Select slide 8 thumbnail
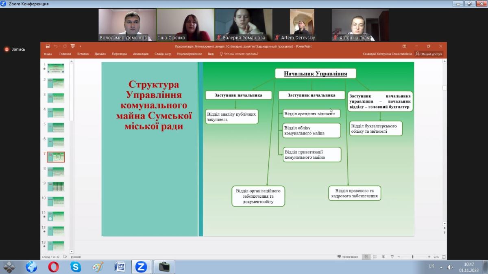Image resolution: width=488 pixels, height=274 pixels. [x=56, y=172]
